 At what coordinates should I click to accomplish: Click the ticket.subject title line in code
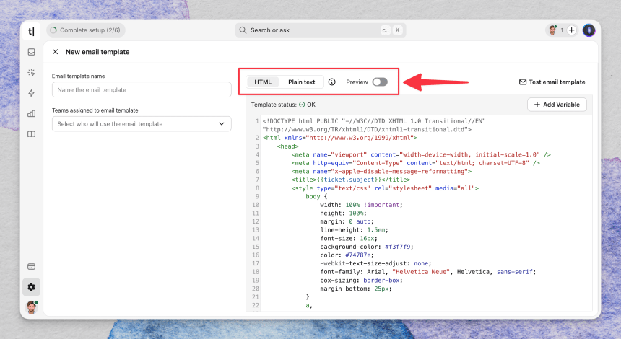[x=350, y=180]
